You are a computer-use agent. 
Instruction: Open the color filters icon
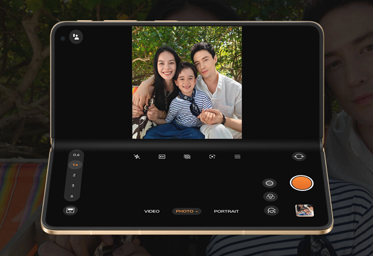[x=270, y=197]
